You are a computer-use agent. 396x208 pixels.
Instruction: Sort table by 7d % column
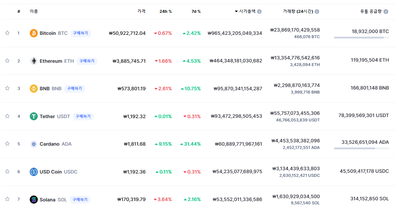coord(196,11)
